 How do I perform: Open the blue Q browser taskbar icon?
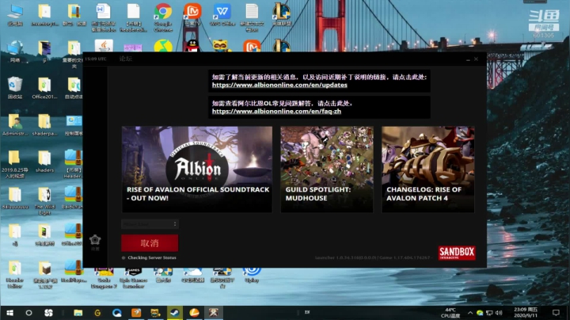click(116, 313)
